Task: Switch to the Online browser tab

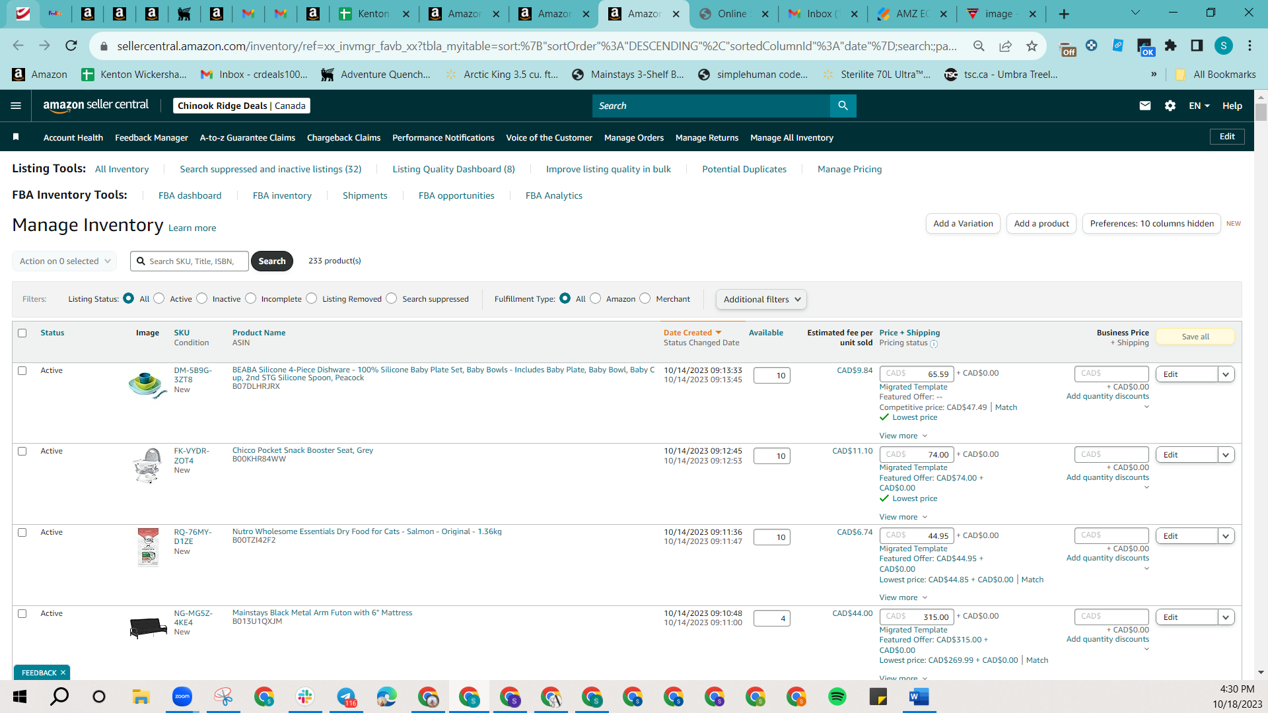Action: point(733,14)
